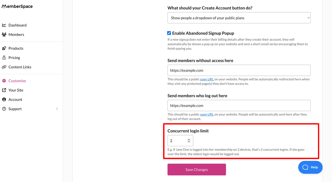Open the Members menu item
Image resolution: width=332 pixels, height=182 pixels.
click(16, 35)
